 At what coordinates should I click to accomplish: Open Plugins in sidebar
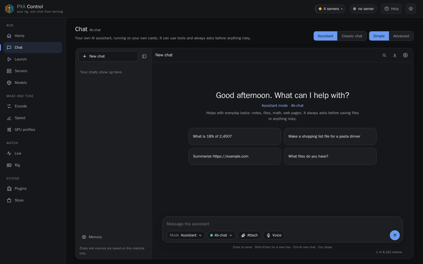point(33,189)
